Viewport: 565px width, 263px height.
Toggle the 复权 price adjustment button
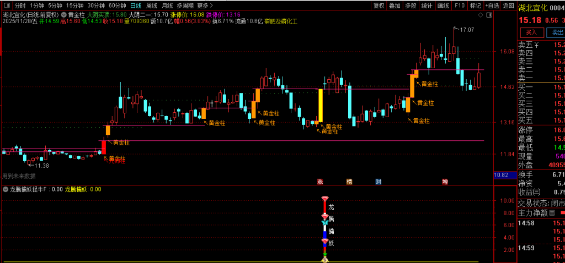click(379, 6)
